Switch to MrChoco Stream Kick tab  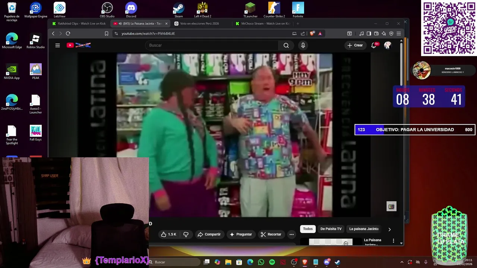pyautogui.click(x=262, y=23)
